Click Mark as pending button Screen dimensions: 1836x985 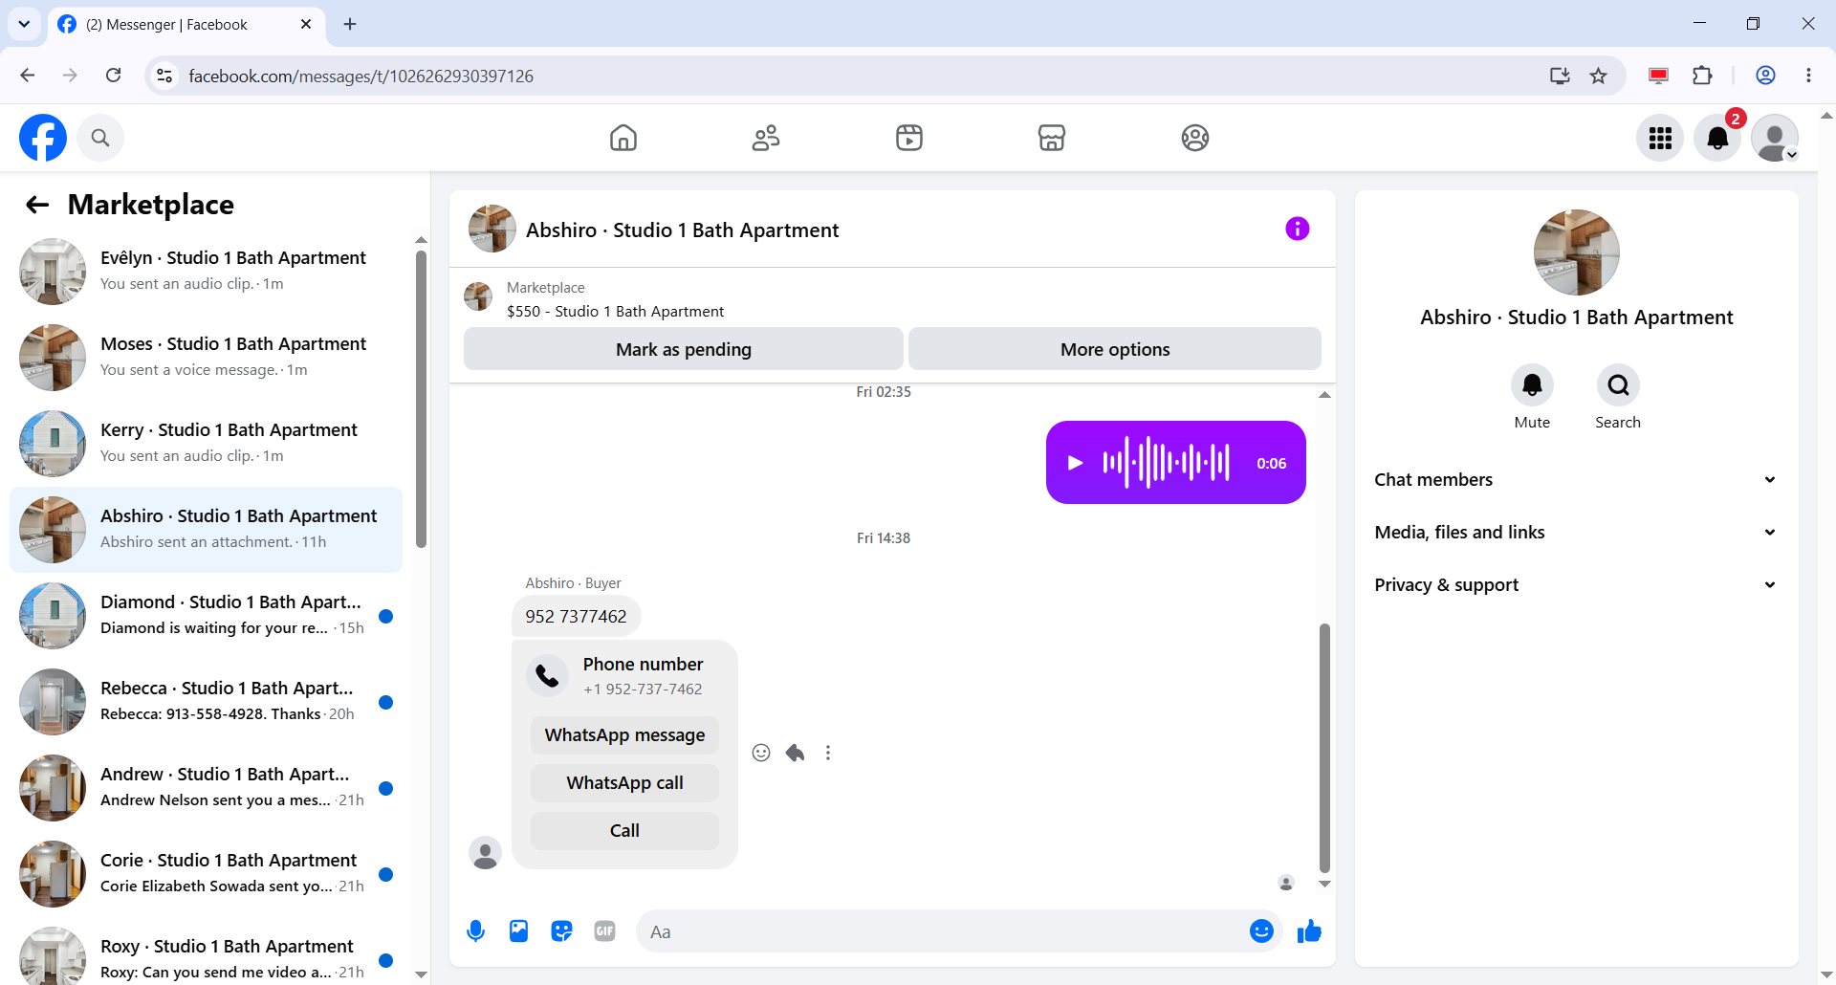click(684, 349)
